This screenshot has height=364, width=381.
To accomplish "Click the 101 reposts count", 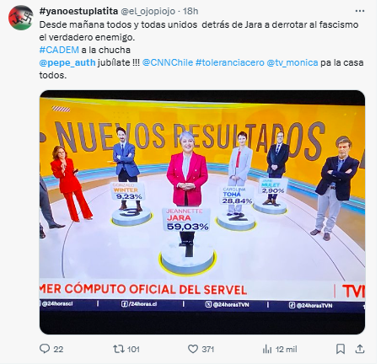I will coord(133,349).
